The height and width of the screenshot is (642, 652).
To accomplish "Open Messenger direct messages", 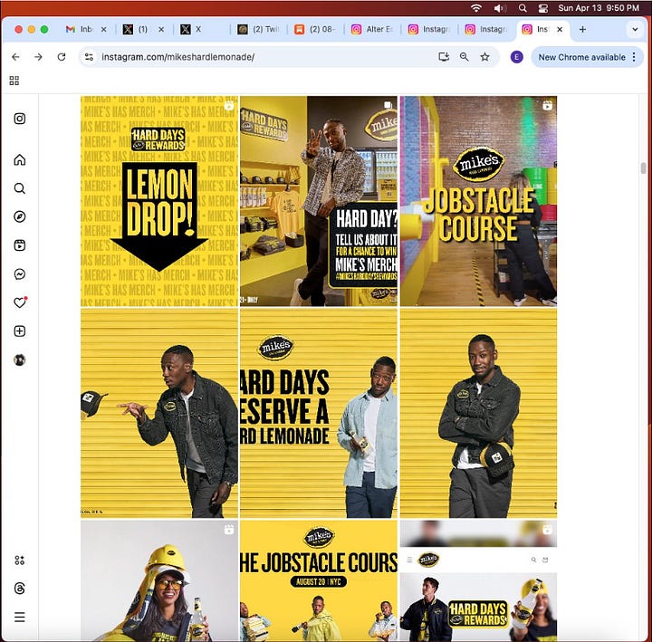I will tap(20, 274).
